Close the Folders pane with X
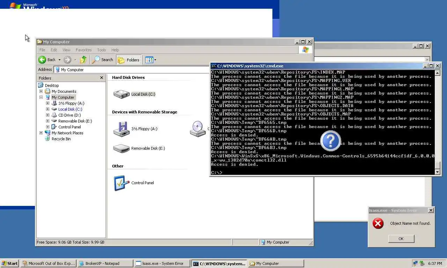The image size is (447, 268). (102, 78)
